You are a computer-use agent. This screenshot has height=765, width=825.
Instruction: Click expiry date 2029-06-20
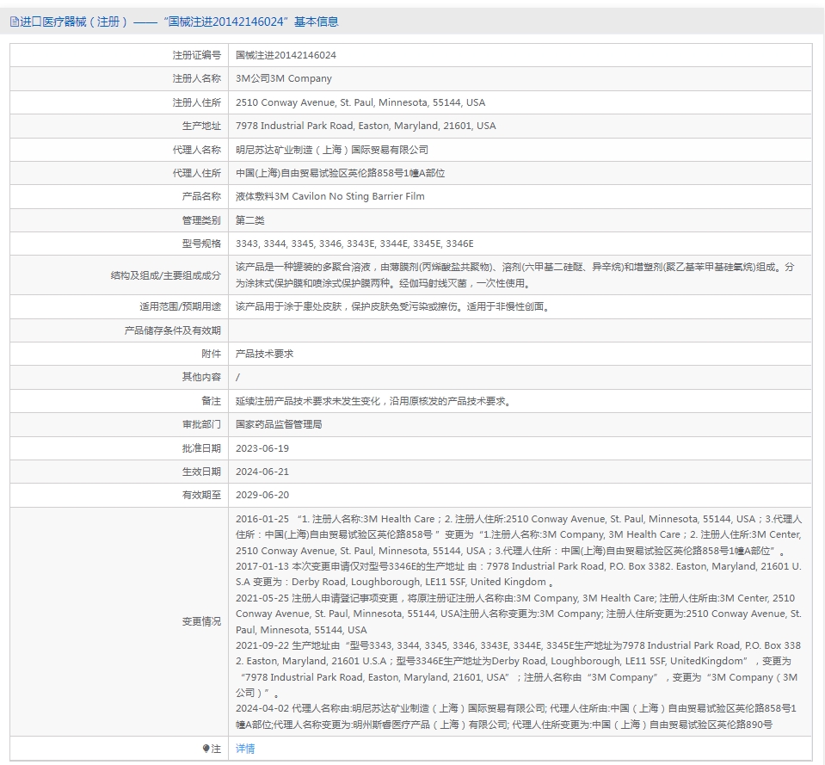point(262,495)
